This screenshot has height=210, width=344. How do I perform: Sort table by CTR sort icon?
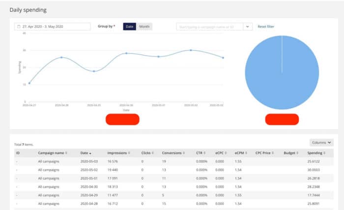tap(204, 153)
